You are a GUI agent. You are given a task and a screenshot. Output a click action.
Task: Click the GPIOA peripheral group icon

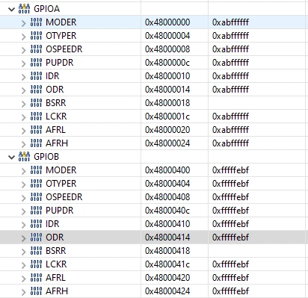[24, 9]
